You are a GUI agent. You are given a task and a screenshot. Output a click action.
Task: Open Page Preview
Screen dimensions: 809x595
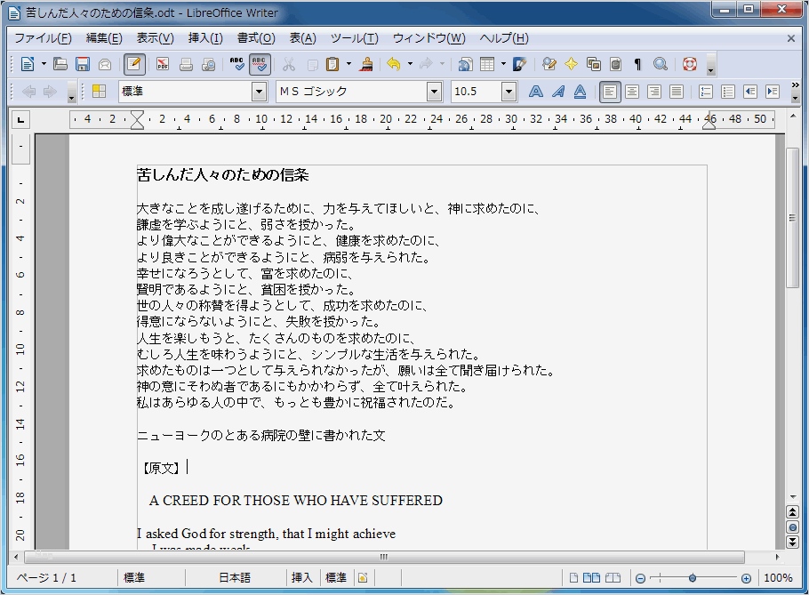pos(208,65)
